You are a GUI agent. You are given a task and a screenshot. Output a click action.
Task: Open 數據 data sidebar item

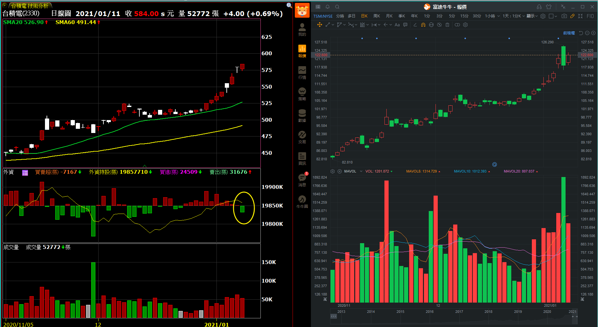pyautogui.click(x=302, y=116)
